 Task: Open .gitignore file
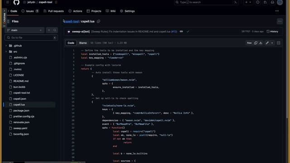(x=19, y=63)
